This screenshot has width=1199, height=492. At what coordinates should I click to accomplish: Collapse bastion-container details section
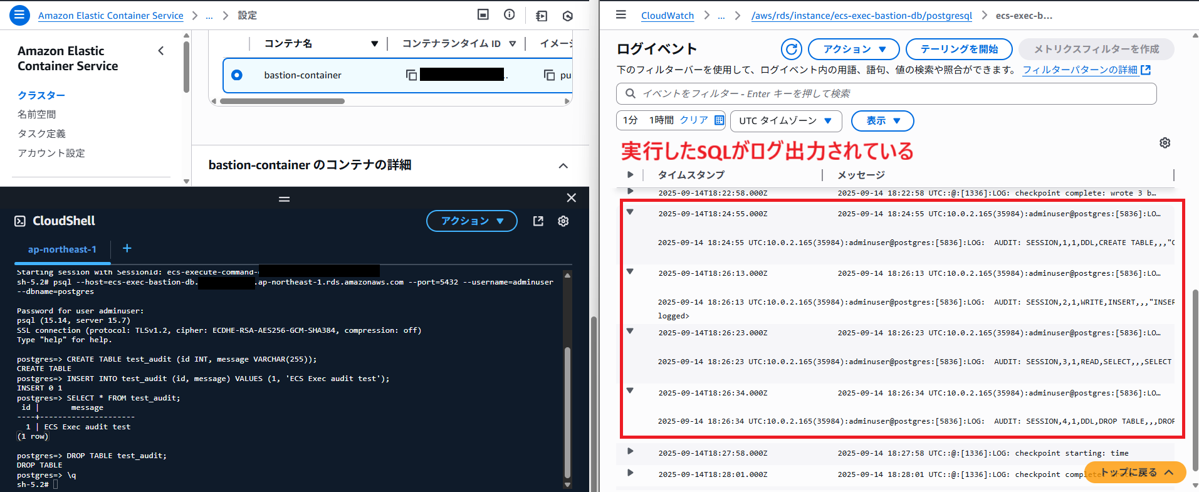coord(563,165)
